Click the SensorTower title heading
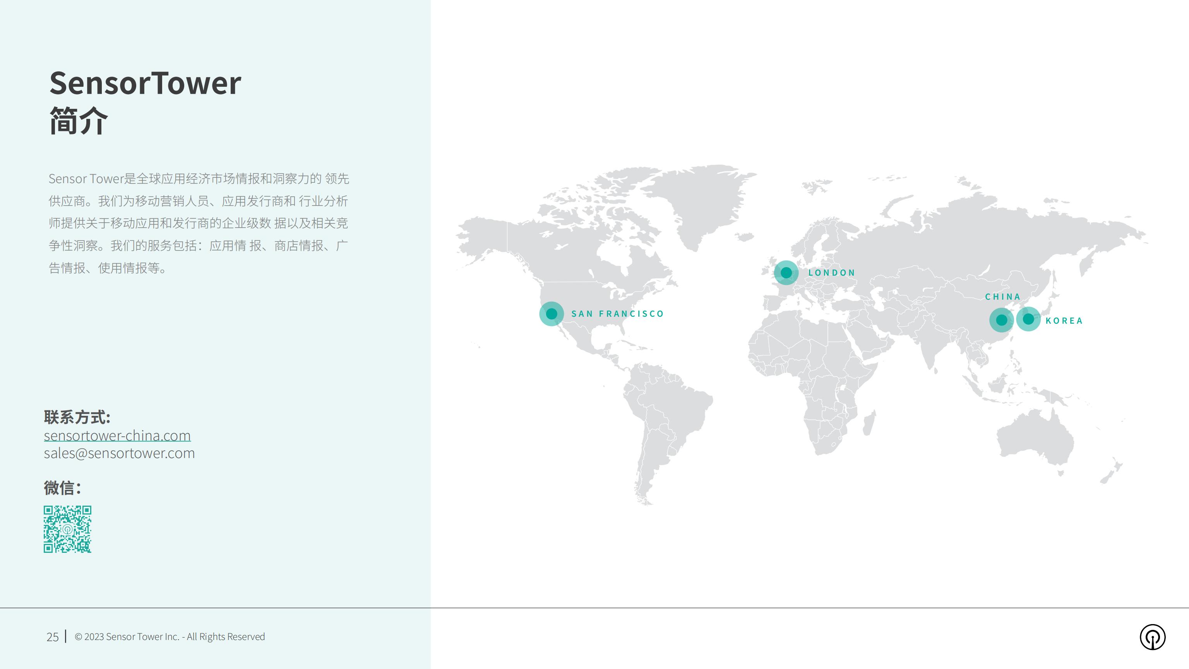This screenshot has width=1189, height=669. pyautogui.click(x=145, y=83)
